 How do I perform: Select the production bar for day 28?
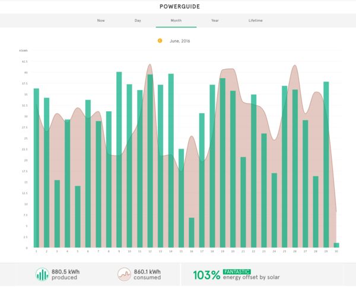pyautogui.click(x=316, y=212)
